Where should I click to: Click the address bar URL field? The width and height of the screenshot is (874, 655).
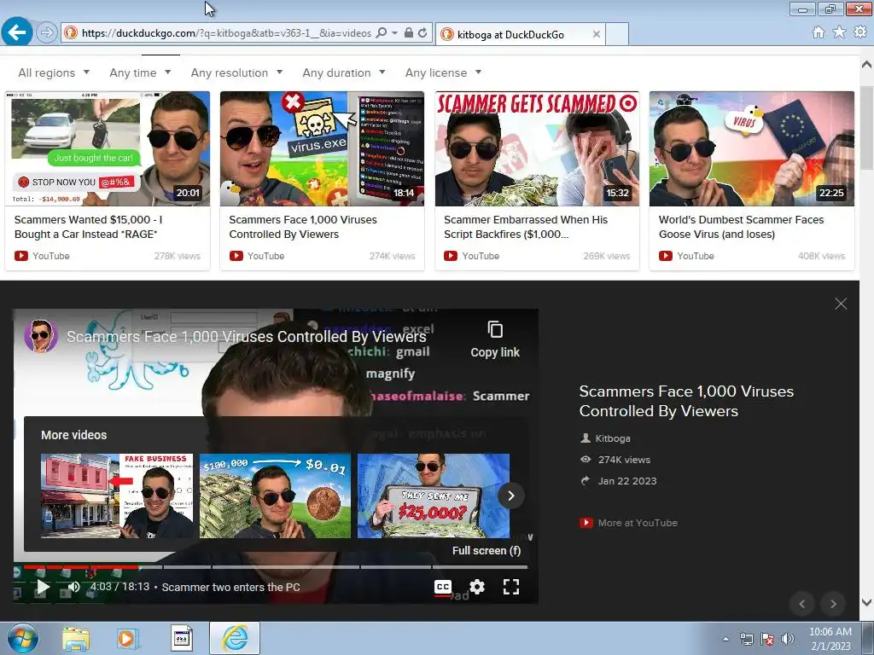click(226, 33)
